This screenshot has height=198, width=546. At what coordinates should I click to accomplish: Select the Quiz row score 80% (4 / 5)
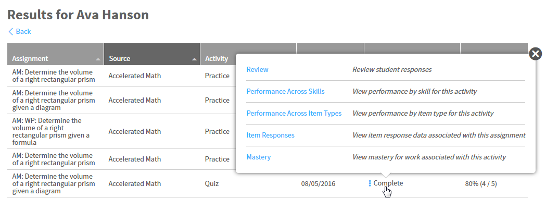tap(480, 184)
